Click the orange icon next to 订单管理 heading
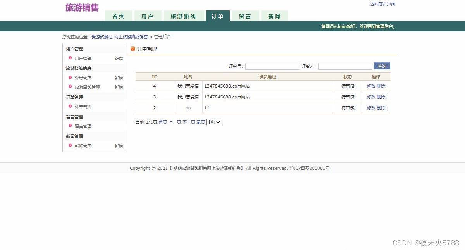This screenshot has width=465, height=250. tap(133, 49)
